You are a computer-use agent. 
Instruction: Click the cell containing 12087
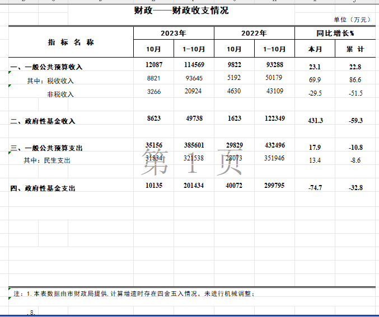coord(154,65)
